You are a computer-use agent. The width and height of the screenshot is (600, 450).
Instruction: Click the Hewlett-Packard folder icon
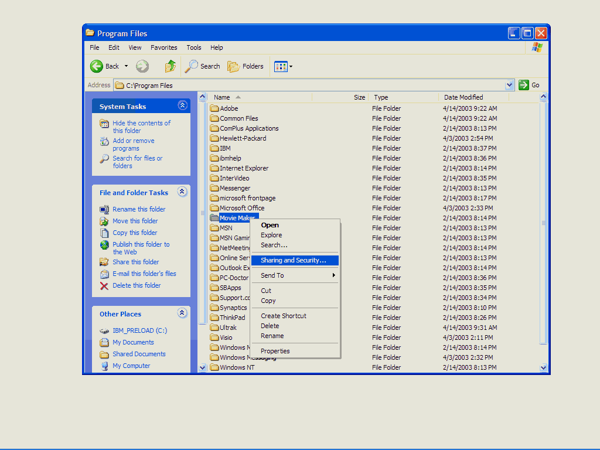[x=214, y=138]
